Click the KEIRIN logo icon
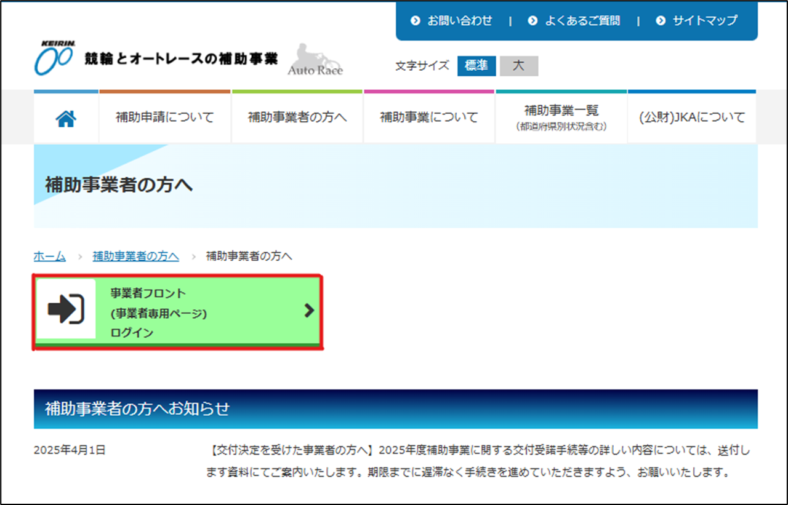Viewport: 788px width, 505px height. (55, 58)
